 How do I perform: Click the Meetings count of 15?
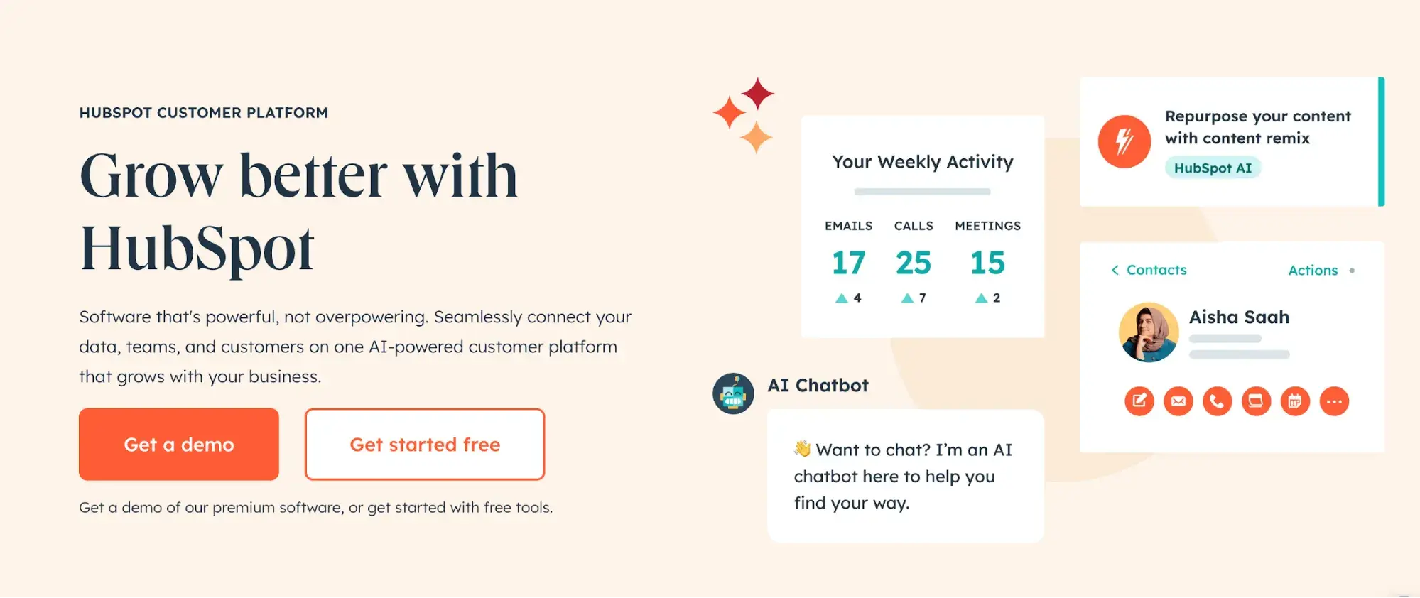click(987, 263)
